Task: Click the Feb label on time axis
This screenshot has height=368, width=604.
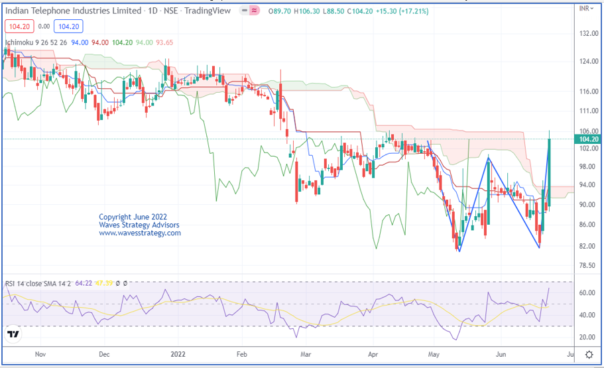Action: 241,354
